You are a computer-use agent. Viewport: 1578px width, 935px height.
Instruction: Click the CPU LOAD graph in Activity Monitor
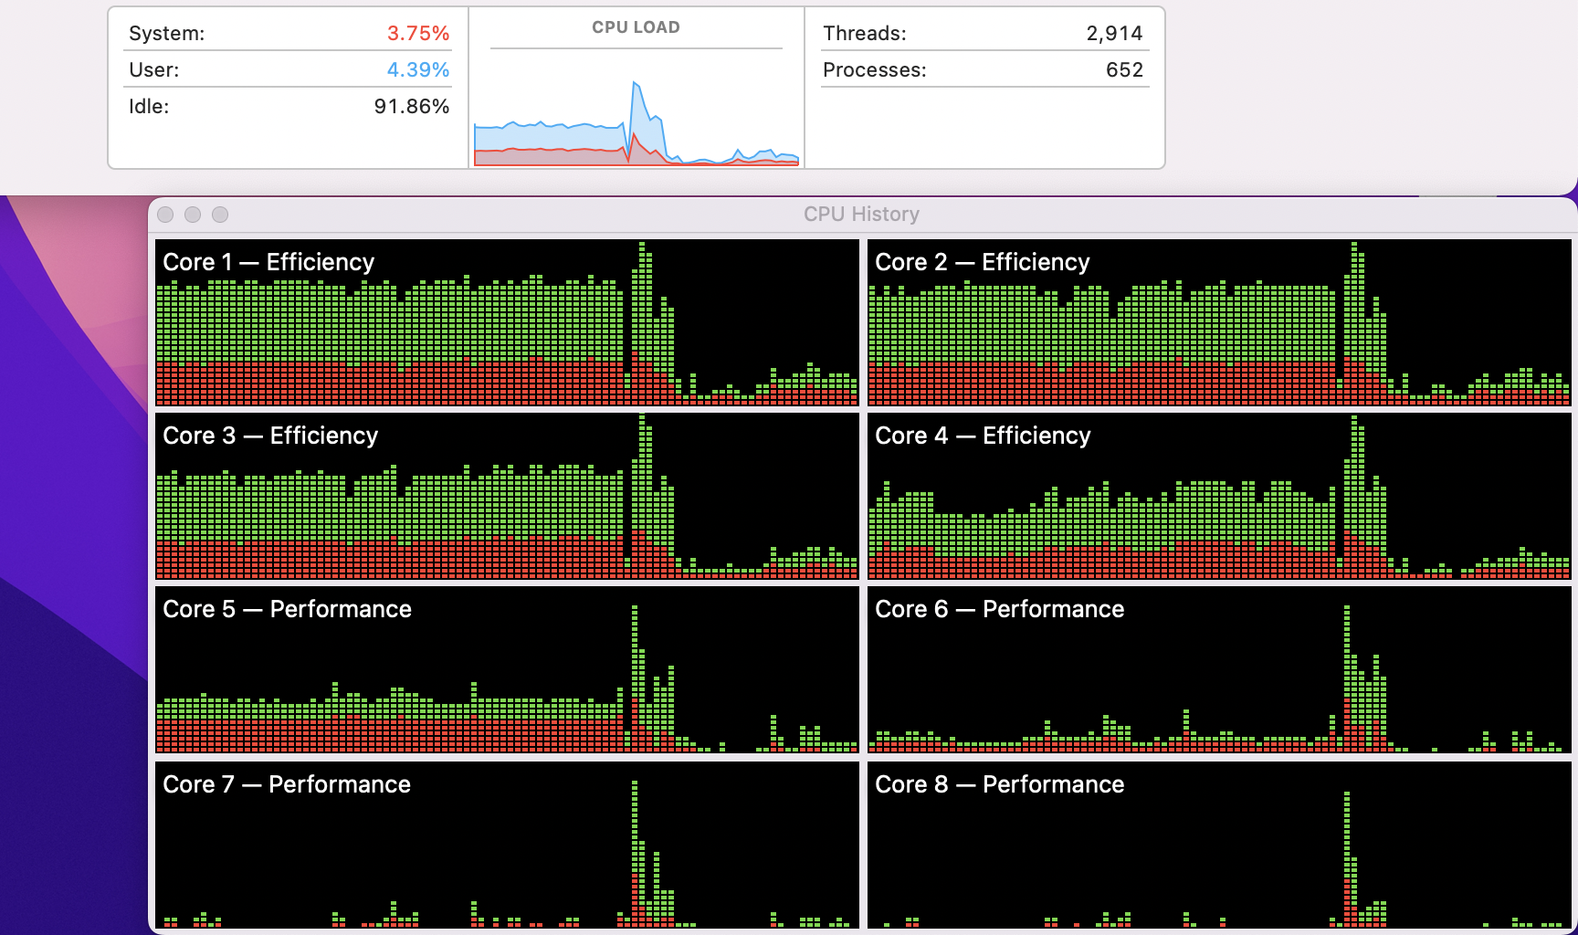pyautogui.click(x=636, y=122)
